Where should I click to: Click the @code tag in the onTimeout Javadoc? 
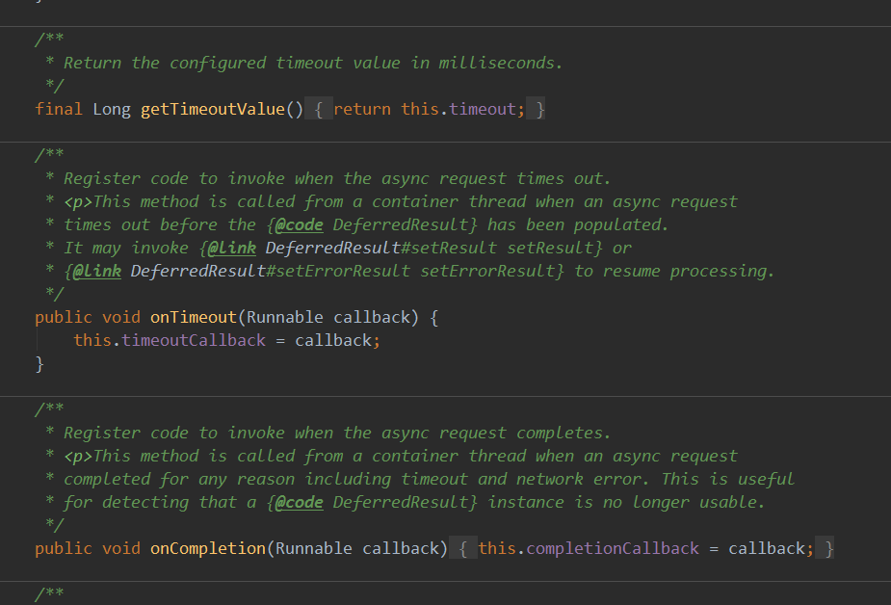(299, 224)
